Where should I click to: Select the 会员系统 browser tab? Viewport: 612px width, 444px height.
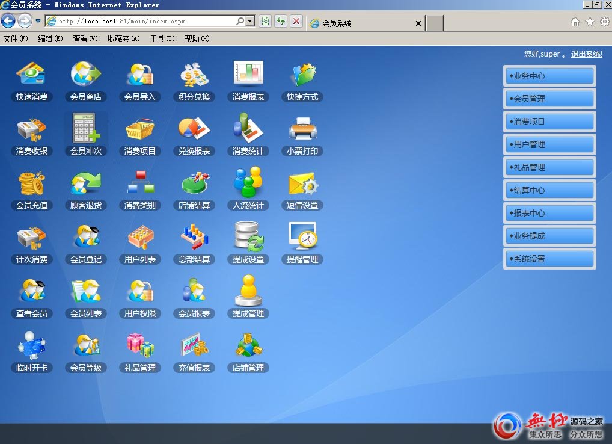pos(366,23)
